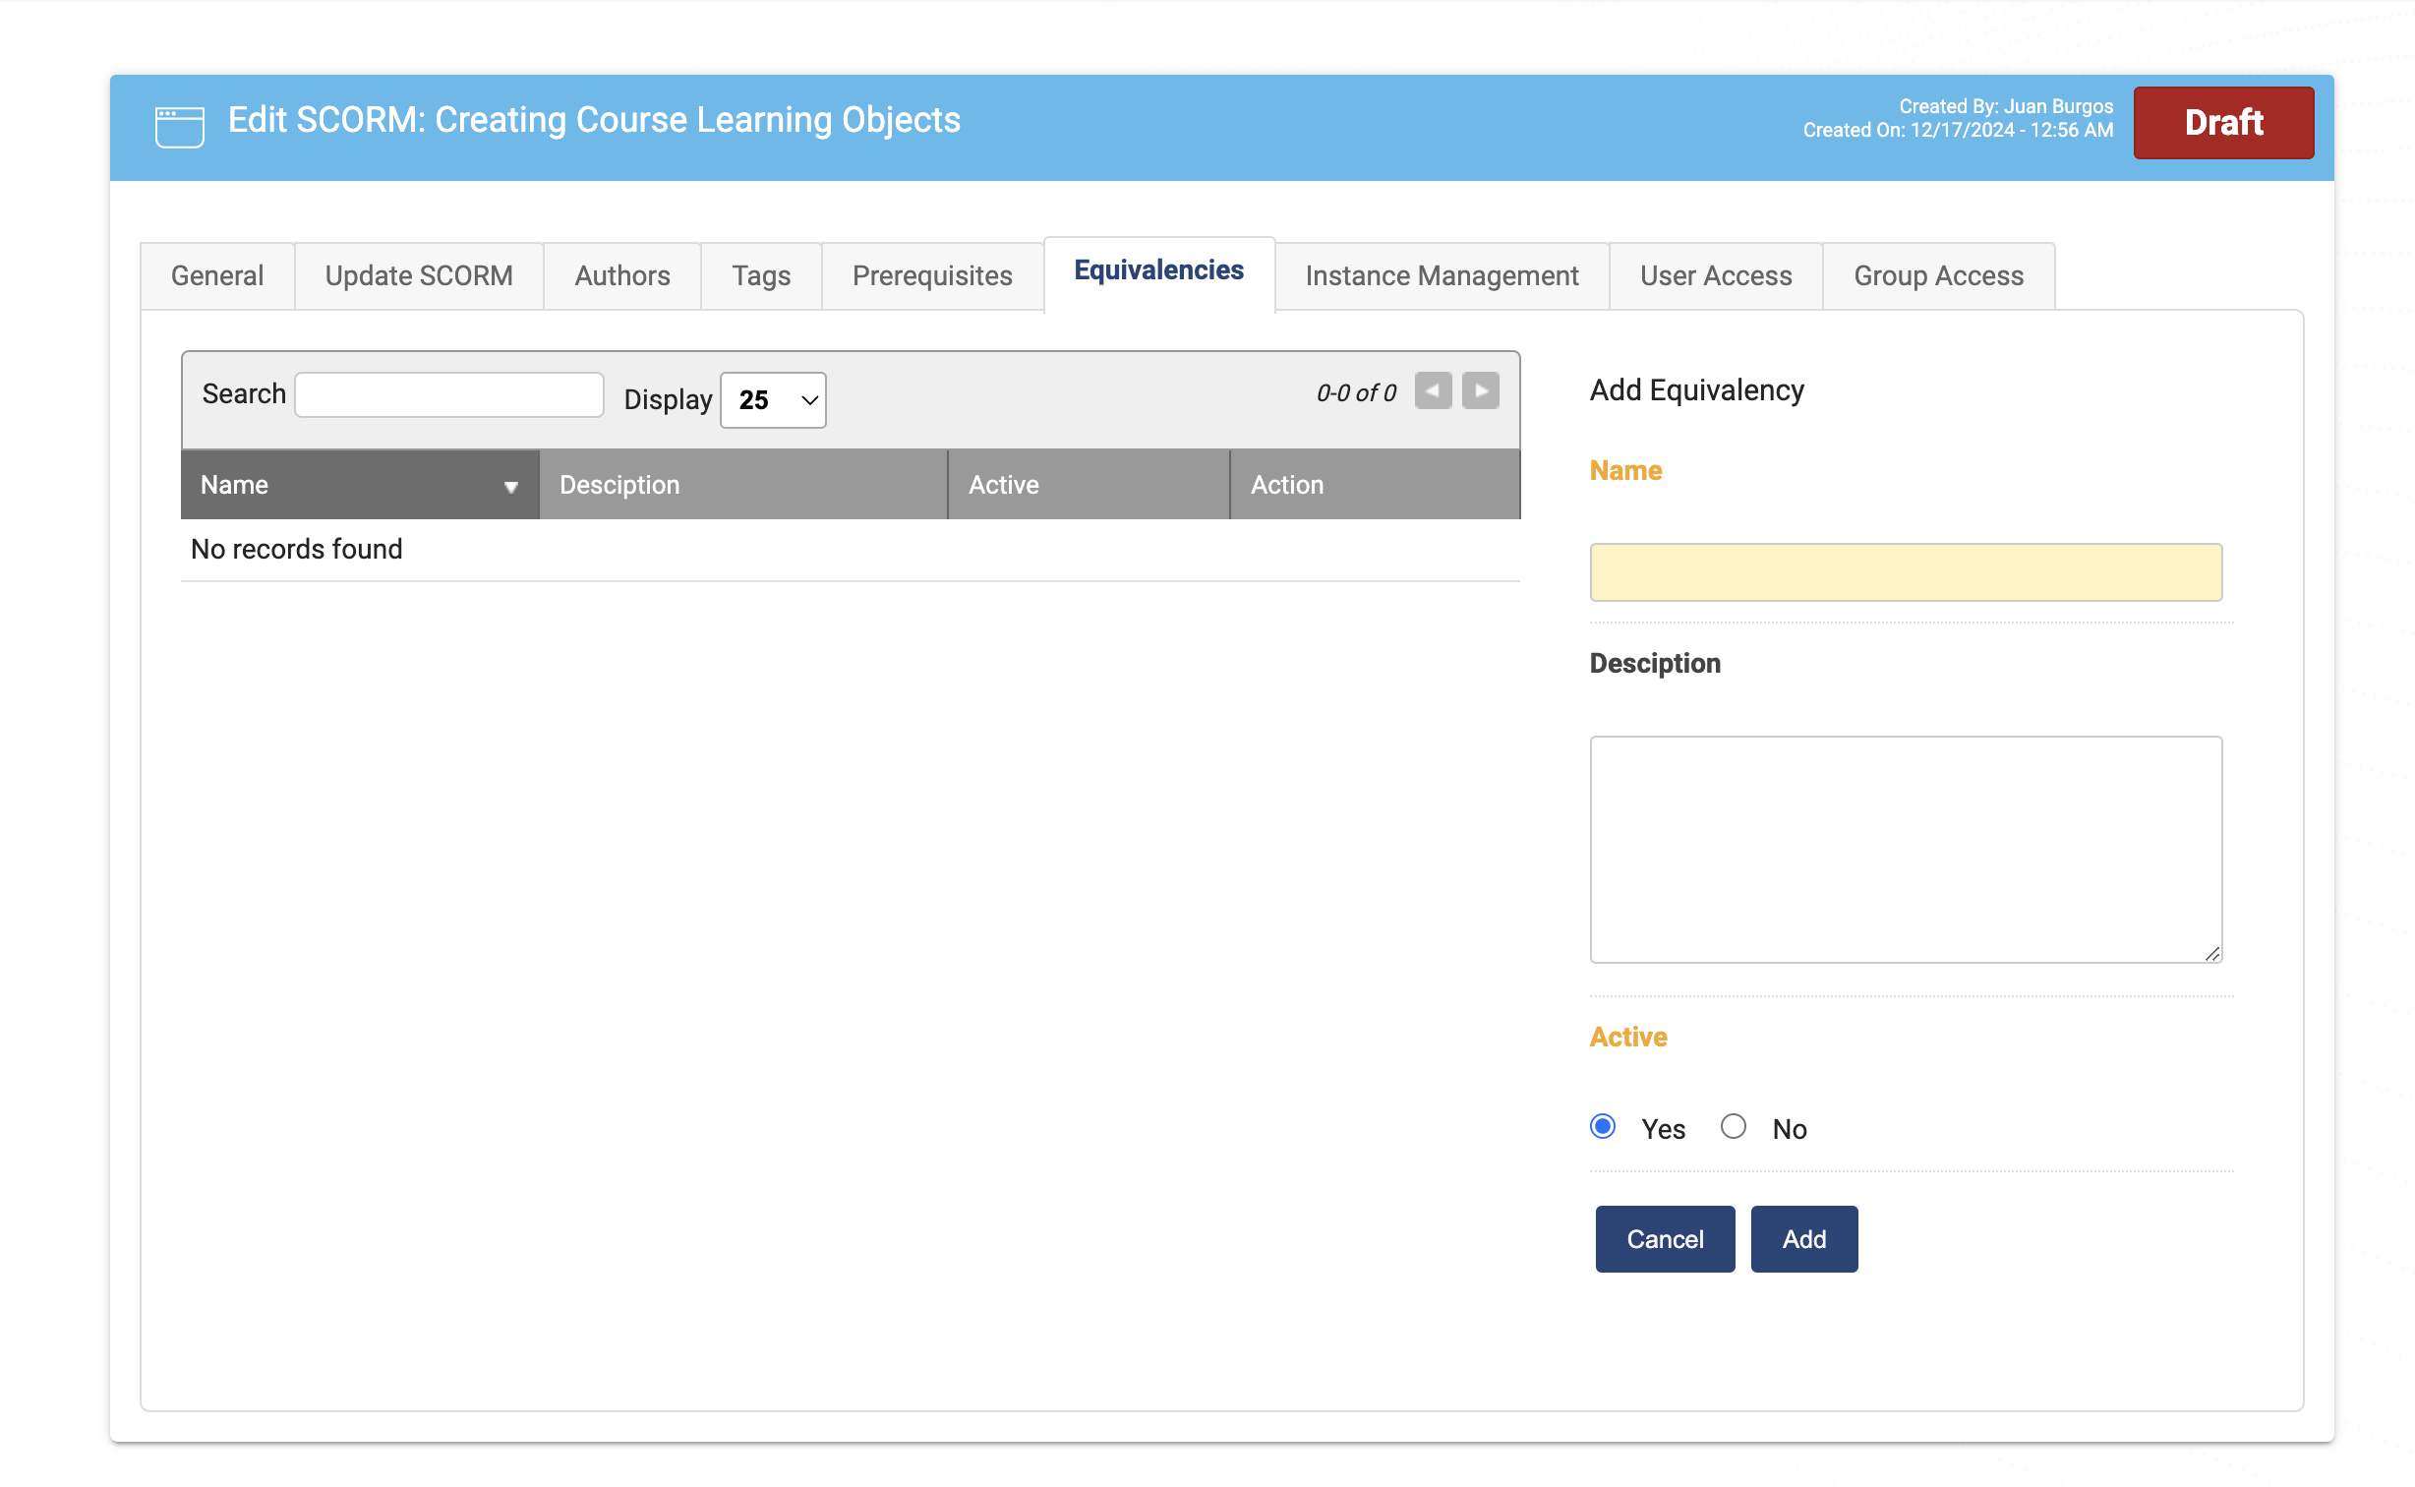This screenshot has height=1487, width=2415.
Task: Open the Group Access tab
Action: pyautogui.click(x=1939, y=276)
